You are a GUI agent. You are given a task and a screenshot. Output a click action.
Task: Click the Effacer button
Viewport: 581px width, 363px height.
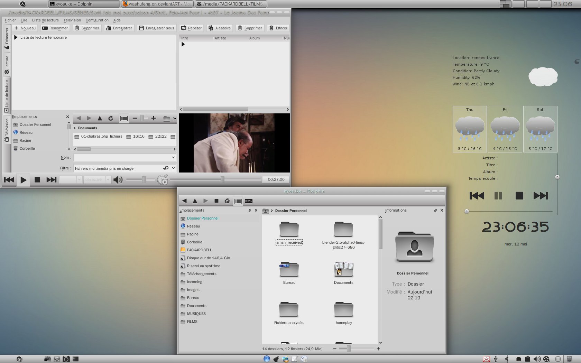click(278, 28)
